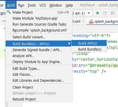Screen dimensions: 118x107
Task: Click the hammer icon beside Make Project
Action: (x=9, y=12)
